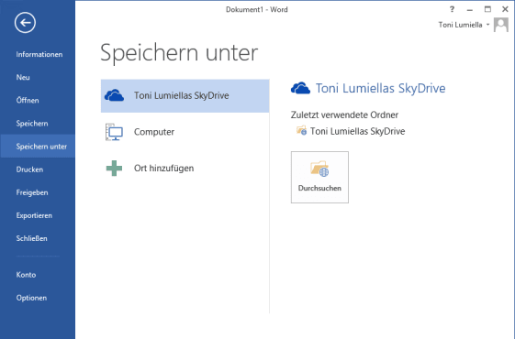Click the SkyDrive cloud icon in list

(x=114, y=95)
